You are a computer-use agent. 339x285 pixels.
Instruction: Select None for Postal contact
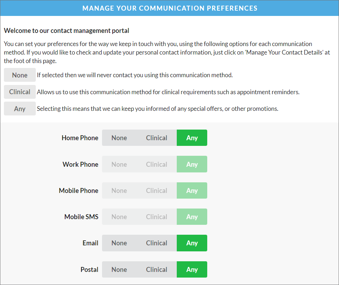click(x=119, y=269)
